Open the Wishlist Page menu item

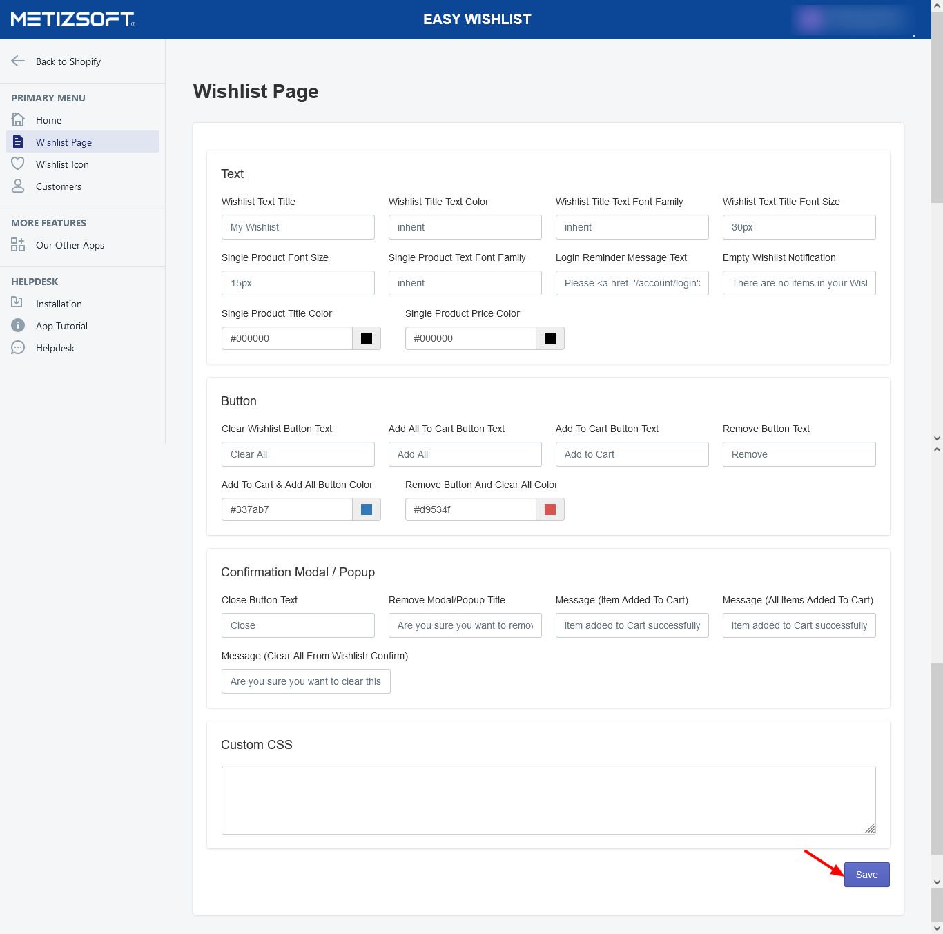tap(64, 142)
